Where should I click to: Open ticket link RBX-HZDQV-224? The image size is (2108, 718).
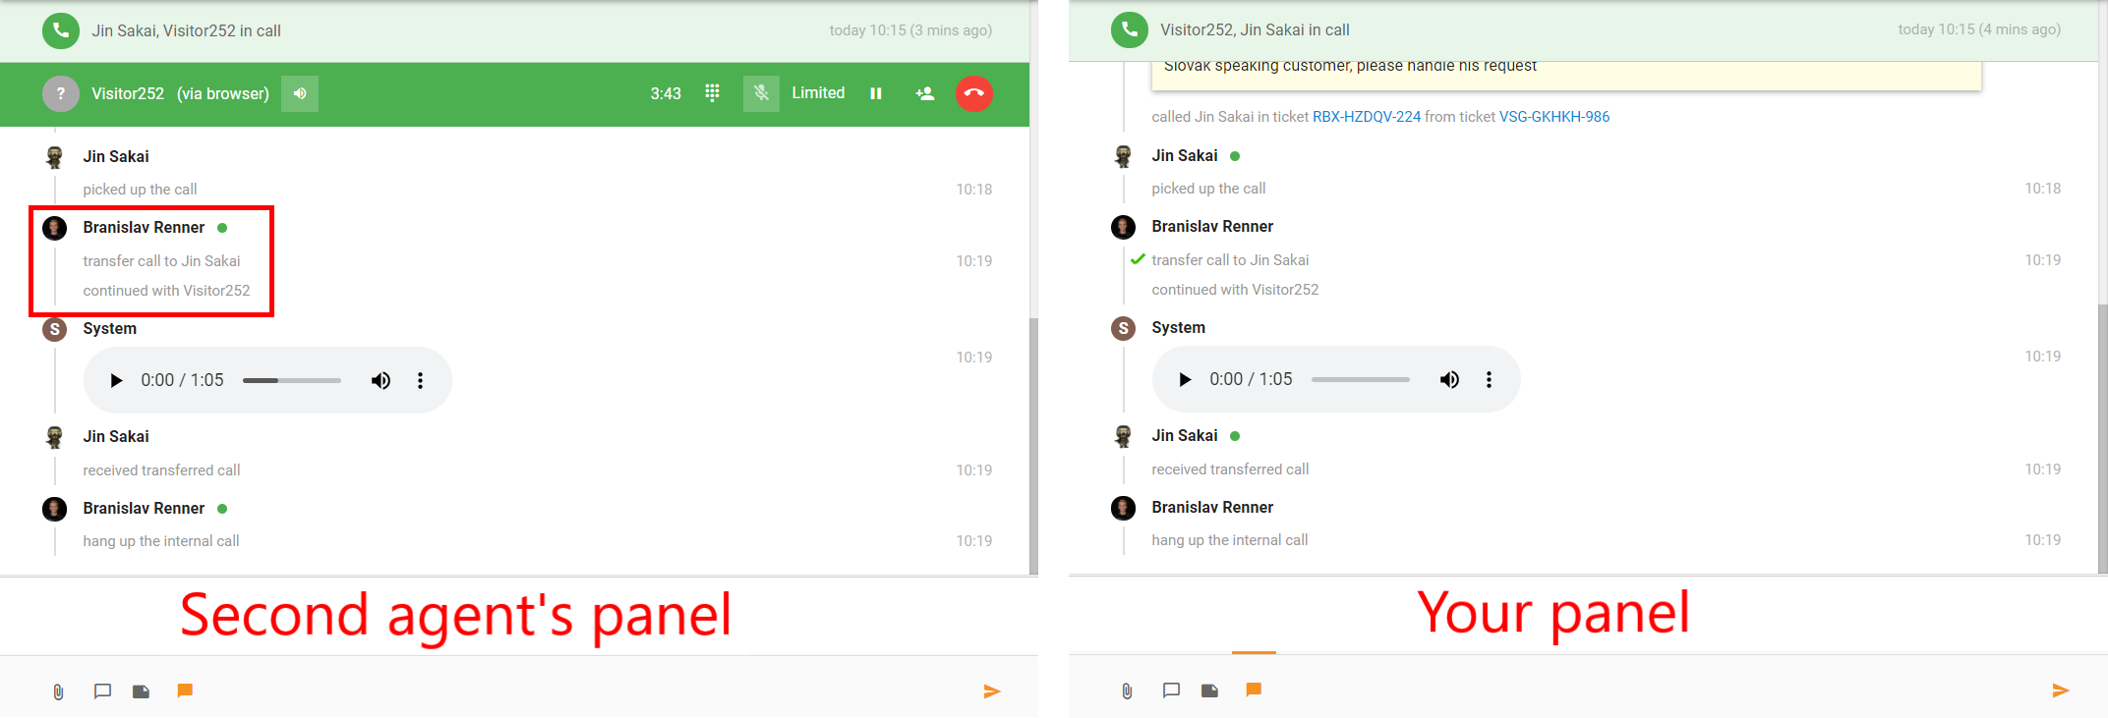(1367, 117)
